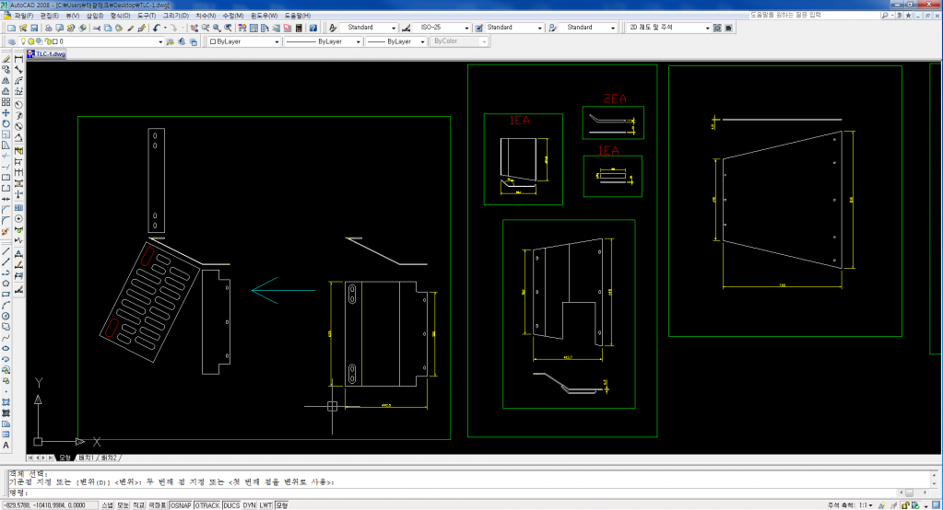This screenshot has width=943, height=510.
Task: Open the Workspace Settings gear icon
Action: point(717,28)
